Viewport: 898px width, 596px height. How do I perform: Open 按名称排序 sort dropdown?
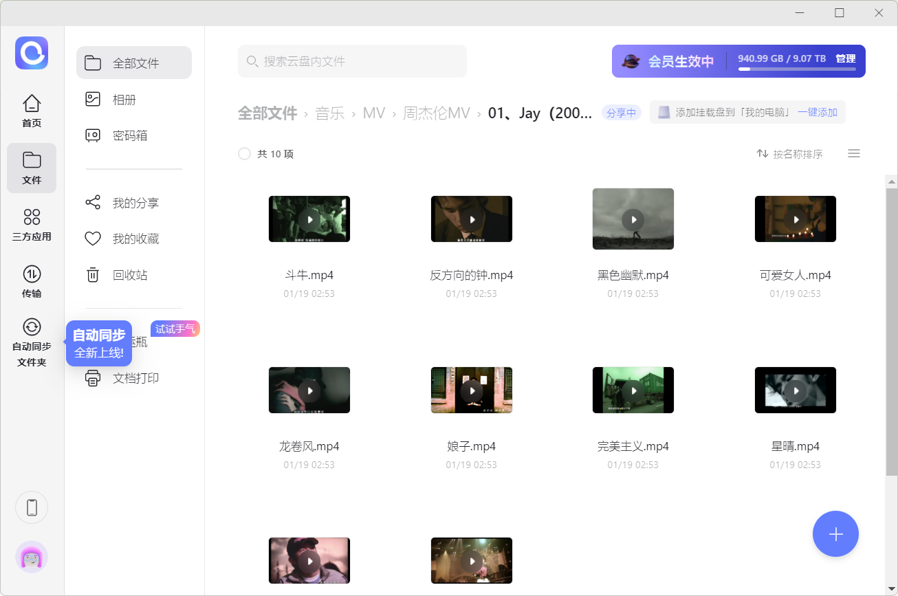point(789,154)
